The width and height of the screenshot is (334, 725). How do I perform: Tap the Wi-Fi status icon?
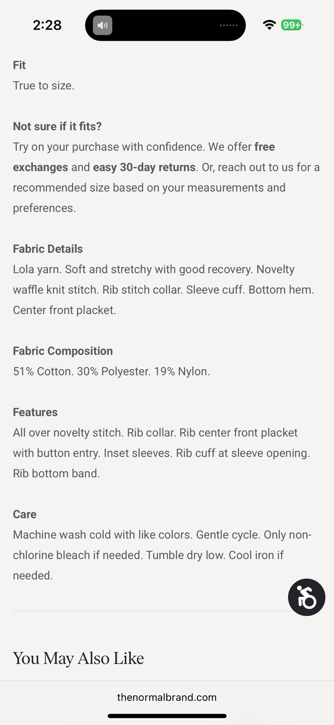(x=269, y=25)
